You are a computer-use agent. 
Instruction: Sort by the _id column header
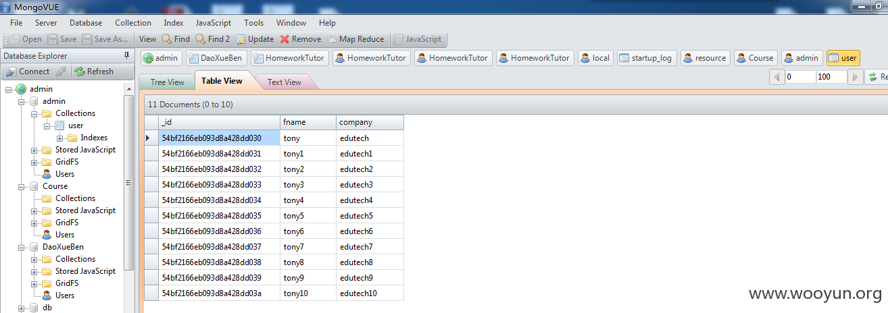pyautogui.click(x=220, y=122)
